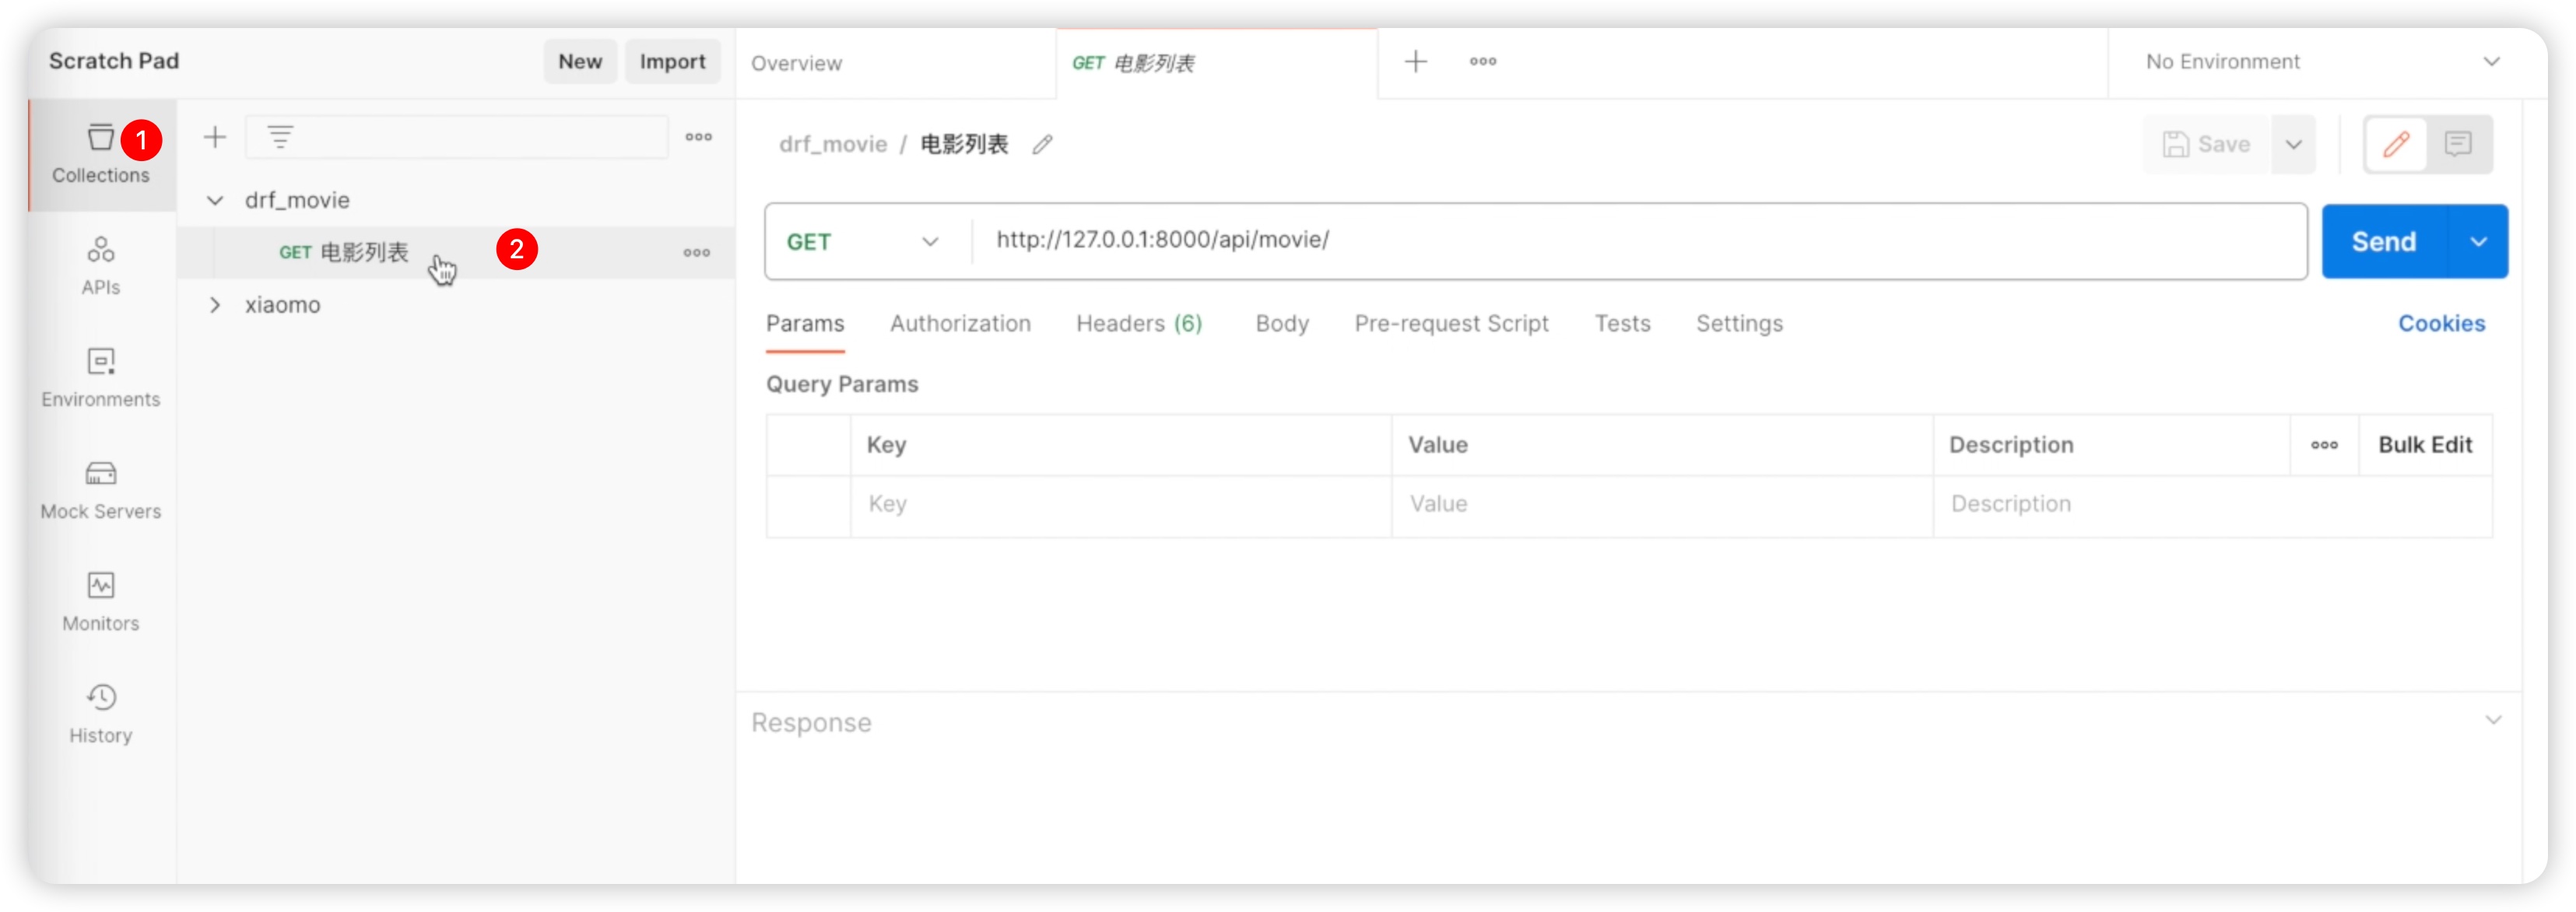Click the Send button to execute request
The width and height of the screenshot is (2576, 912).
click(2384, 240)
